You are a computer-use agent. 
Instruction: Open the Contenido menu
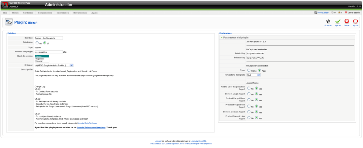click(x=28, y=13)
